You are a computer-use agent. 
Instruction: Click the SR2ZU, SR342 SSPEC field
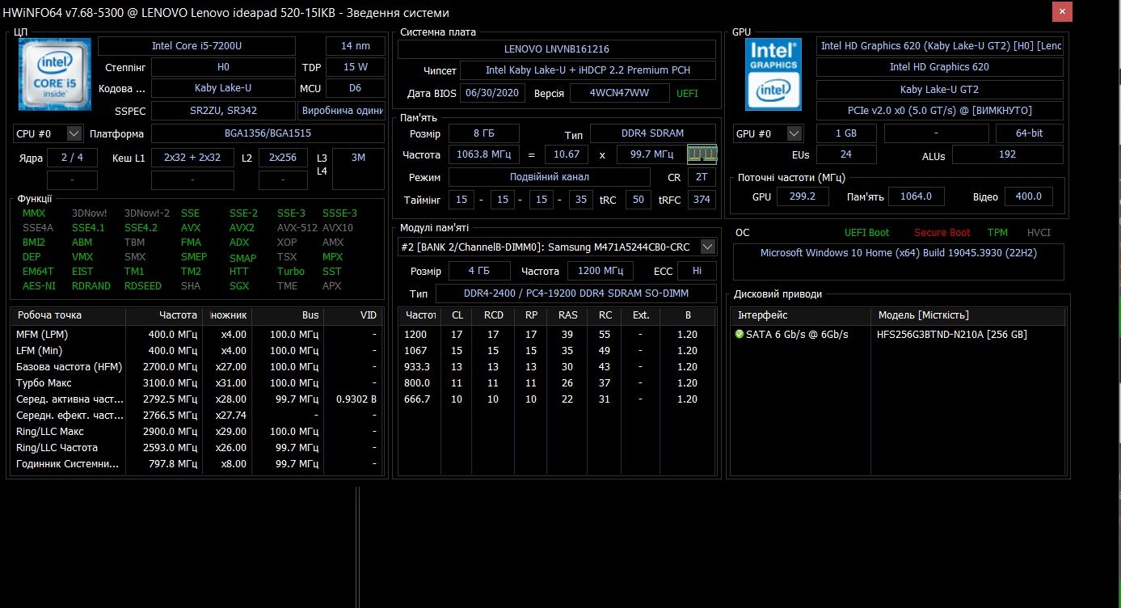222,110
